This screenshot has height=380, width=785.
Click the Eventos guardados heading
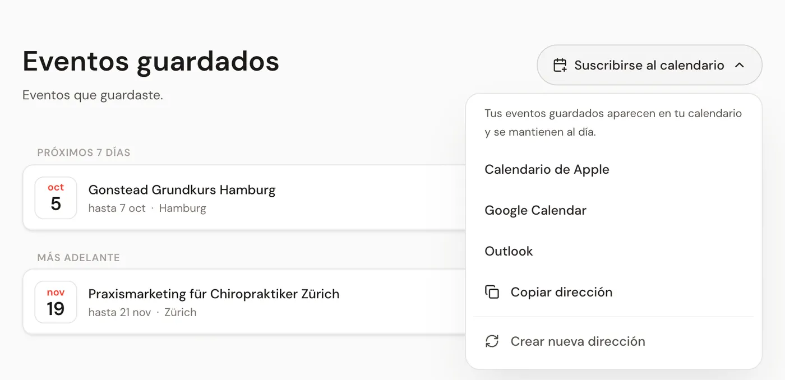point(151,61)
